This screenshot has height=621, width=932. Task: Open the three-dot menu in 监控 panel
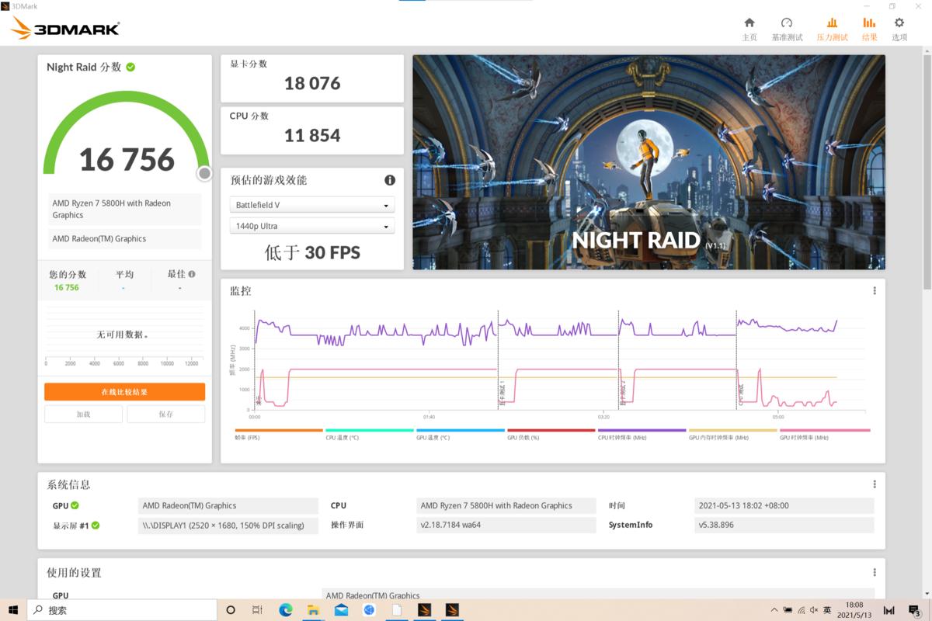874,291
